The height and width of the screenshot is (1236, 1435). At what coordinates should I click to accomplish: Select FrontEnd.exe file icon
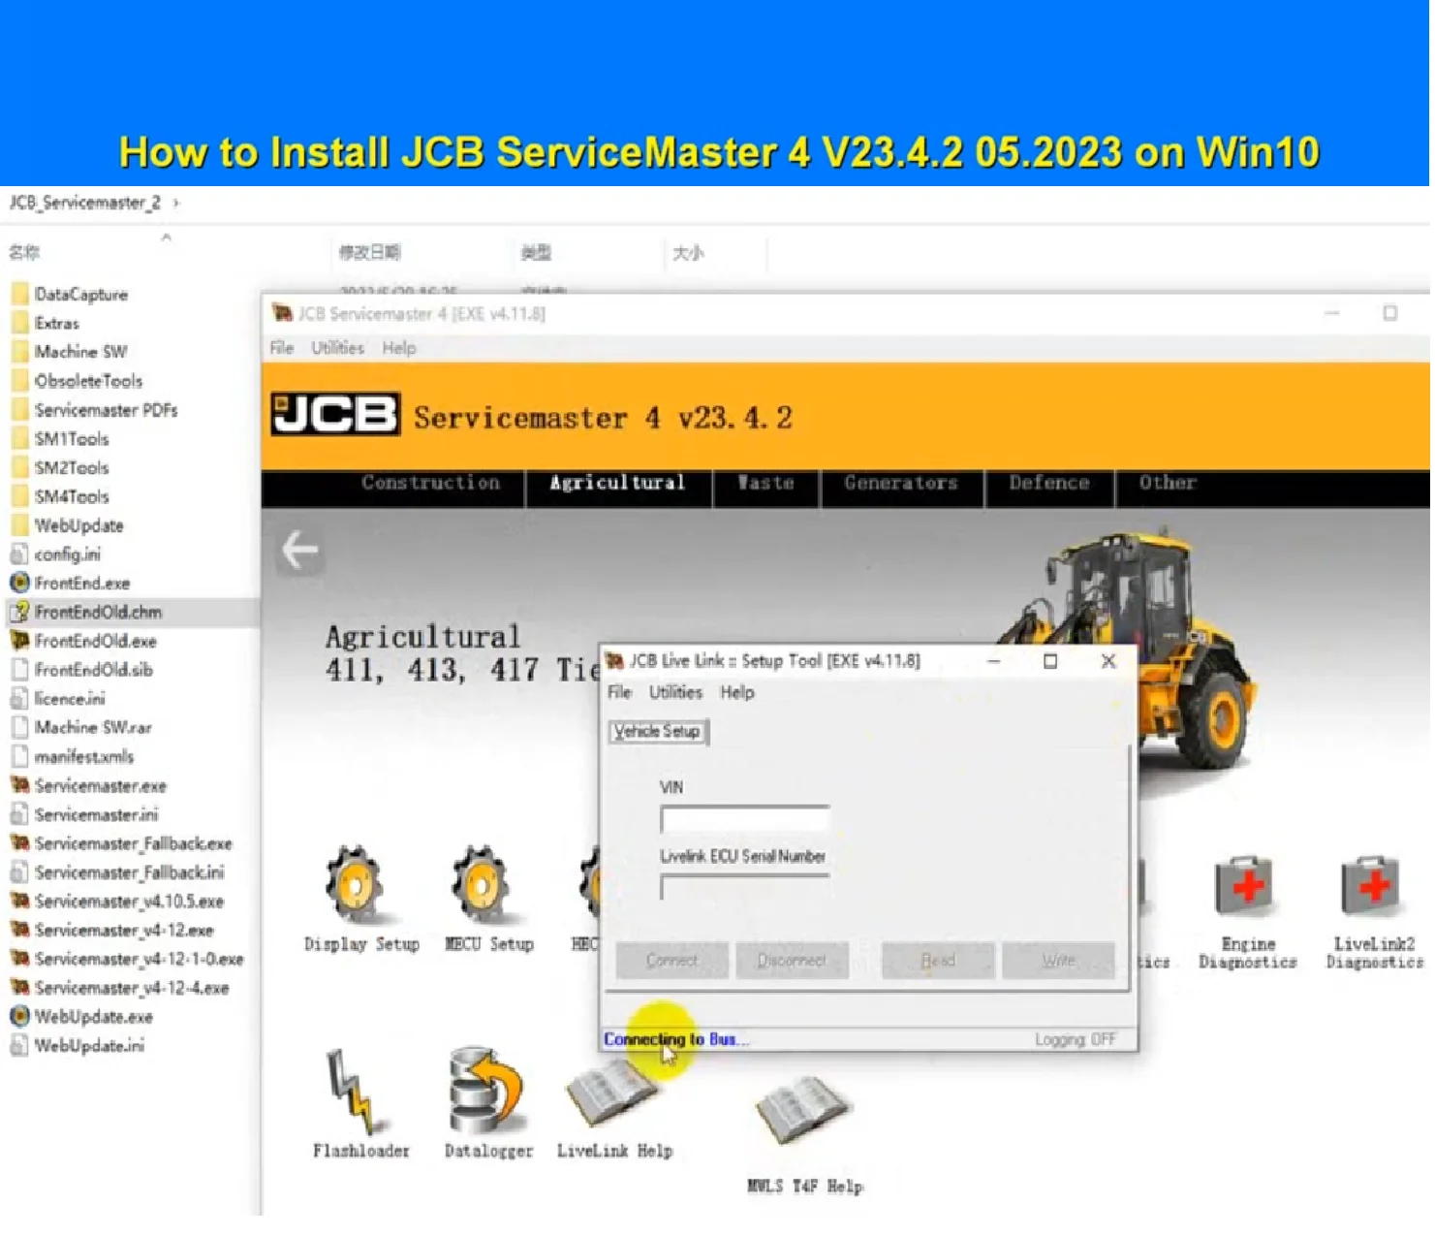pos(19,585)
